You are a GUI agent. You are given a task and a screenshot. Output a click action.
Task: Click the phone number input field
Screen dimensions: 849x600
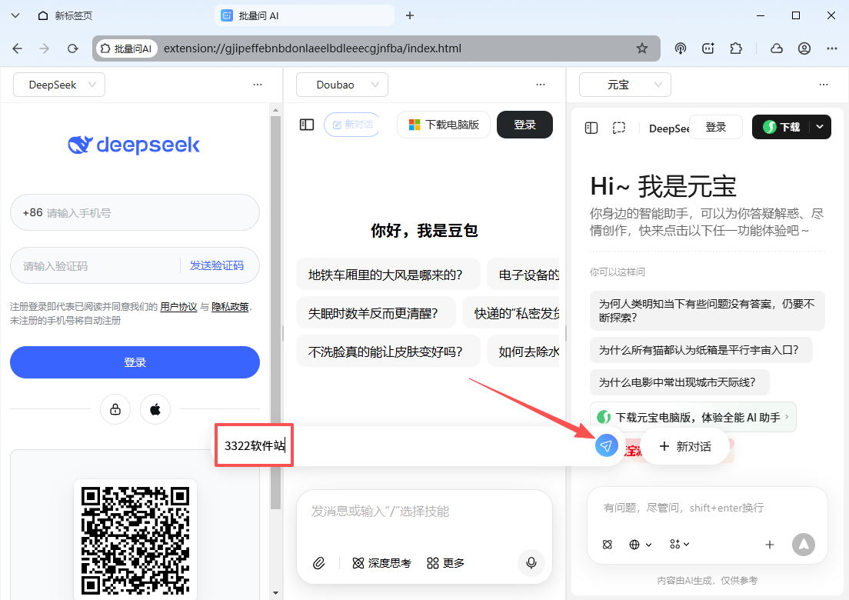coord(146,212)
